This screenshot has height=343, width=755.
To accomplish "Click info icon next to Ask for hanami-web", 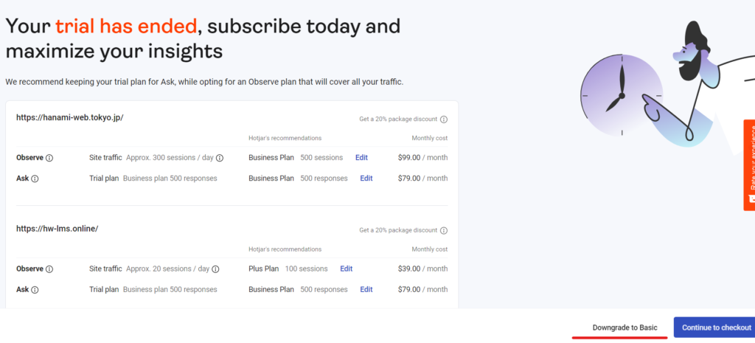I will point(35,179).
